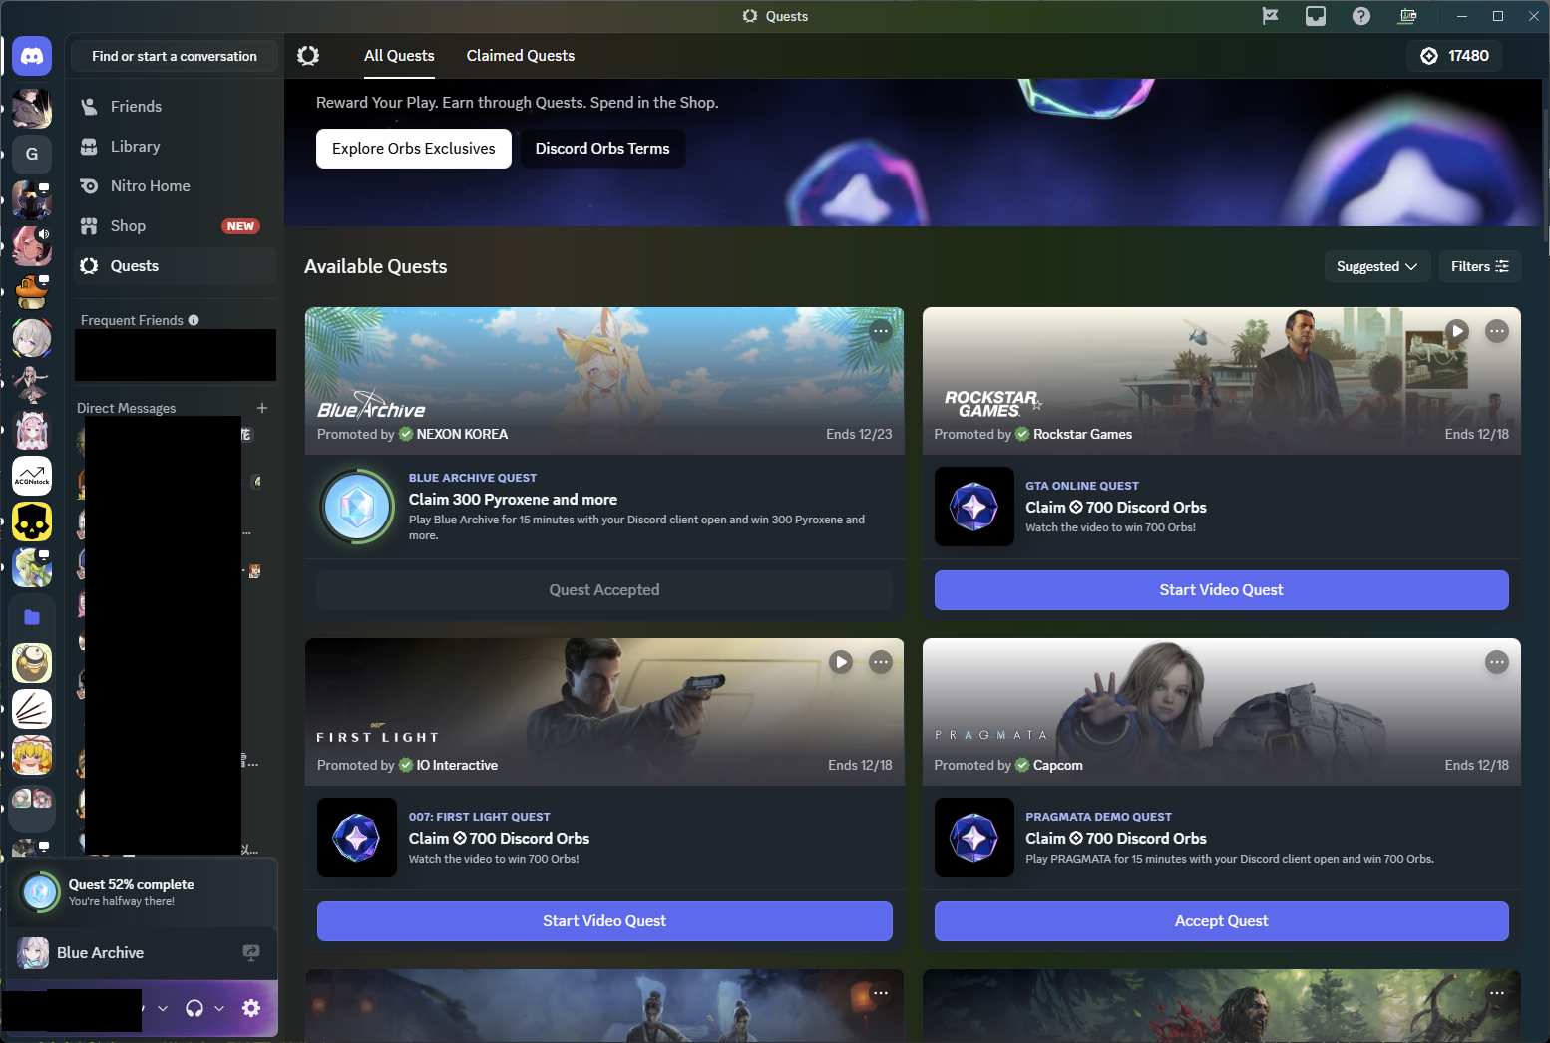Expand the output device options chevron beside headphones
The width and height of the screenshot is (1550, 1043).
pyautogui.click(x=219, y=1008)
